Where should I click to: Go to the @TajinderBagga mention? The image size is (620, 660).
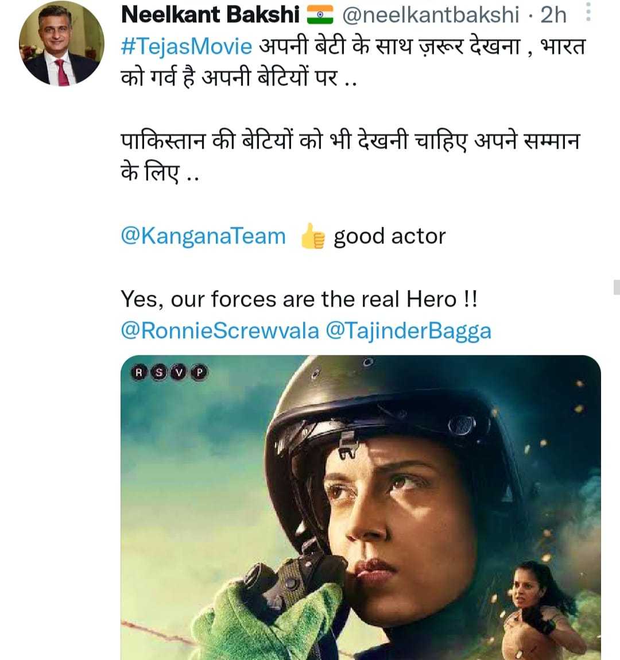pyautogui.click(x=408, y=331)
